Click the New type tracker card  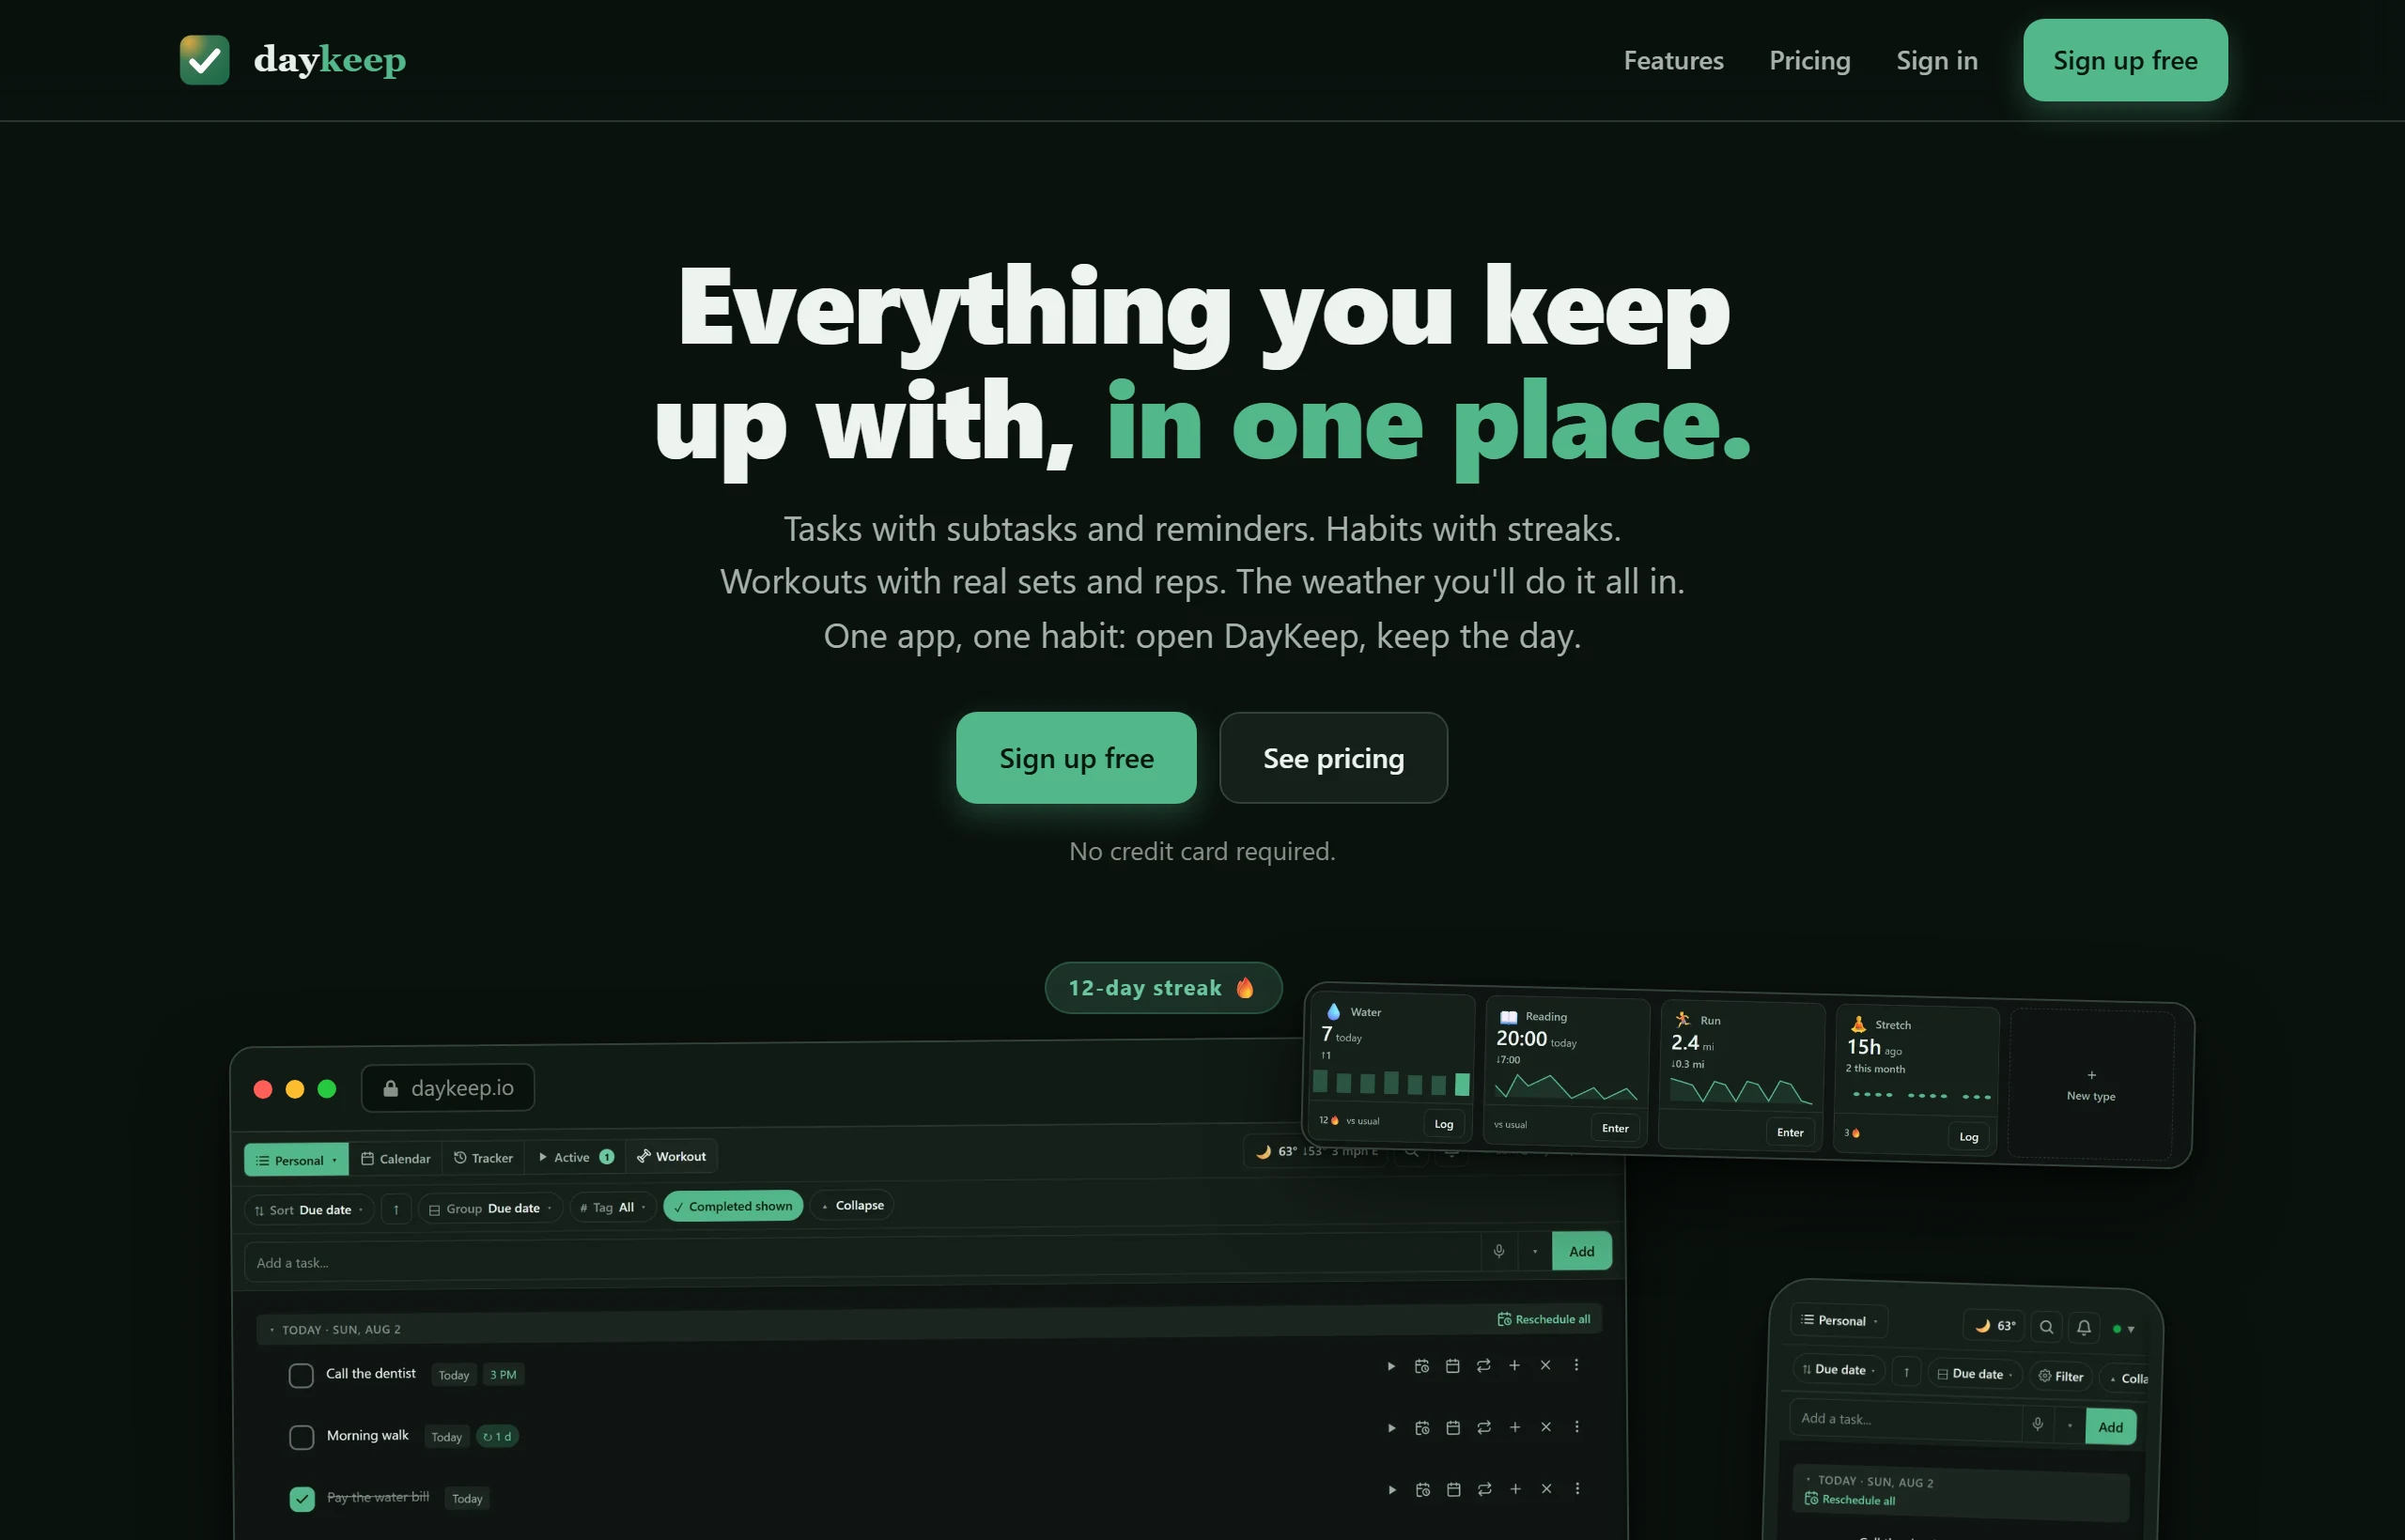click(x=2091, y=1085)
